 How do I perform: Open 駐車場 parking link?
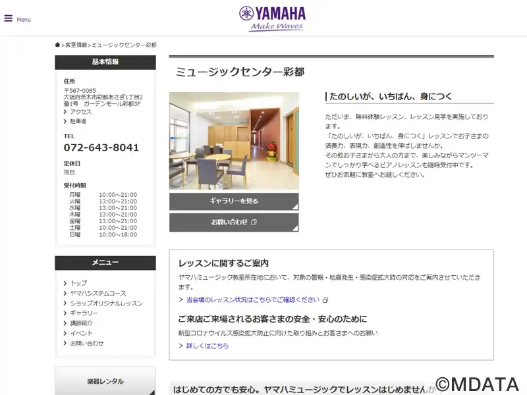click(x=78, y=121)
